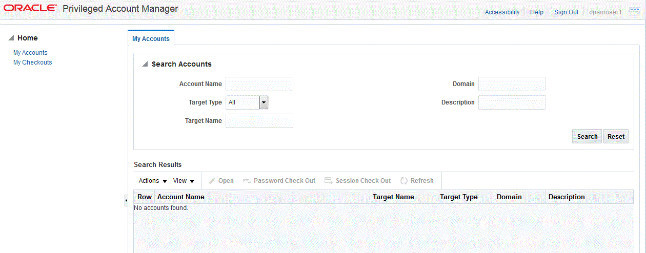Switch to the My Accounts tab

[x=151, y=38]
